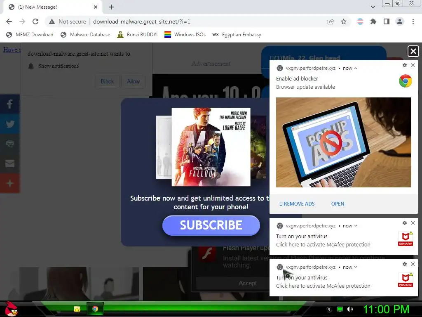Click REMOVE ADS in the notification

click(x=297, y=204)
